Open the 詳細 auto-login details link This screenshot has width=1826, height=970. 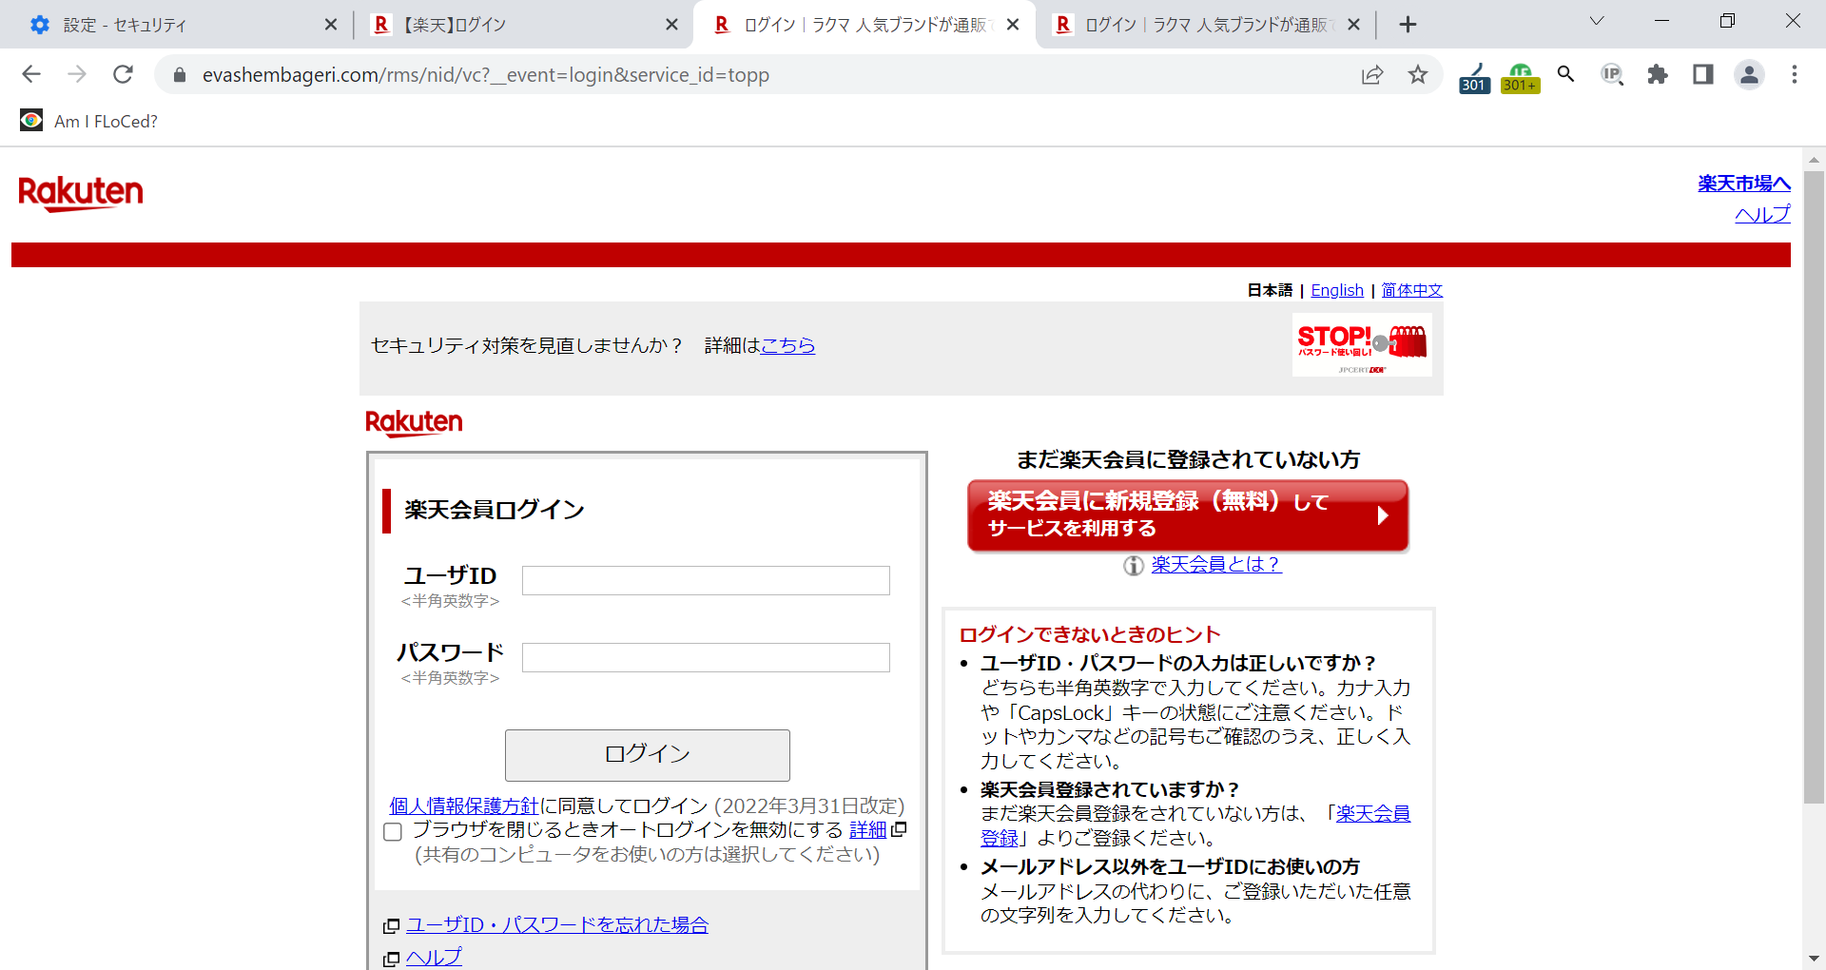point(868,829)
